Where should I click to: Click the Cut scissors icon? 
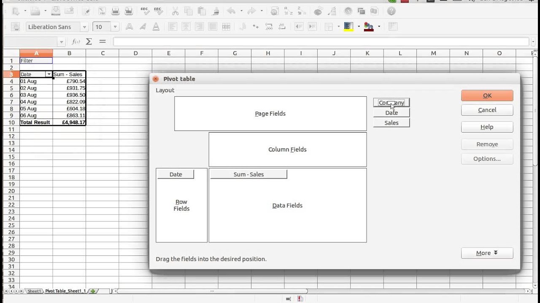(175, 11)
